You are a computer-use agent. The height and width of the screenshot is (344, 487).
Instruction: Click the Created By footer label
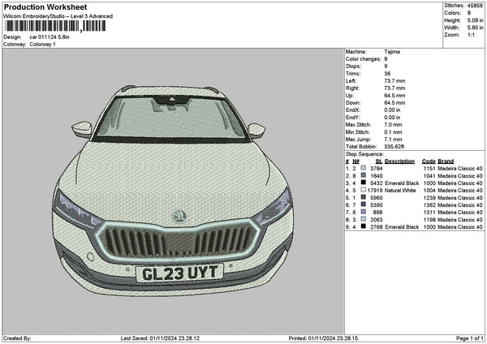[17, 338]
